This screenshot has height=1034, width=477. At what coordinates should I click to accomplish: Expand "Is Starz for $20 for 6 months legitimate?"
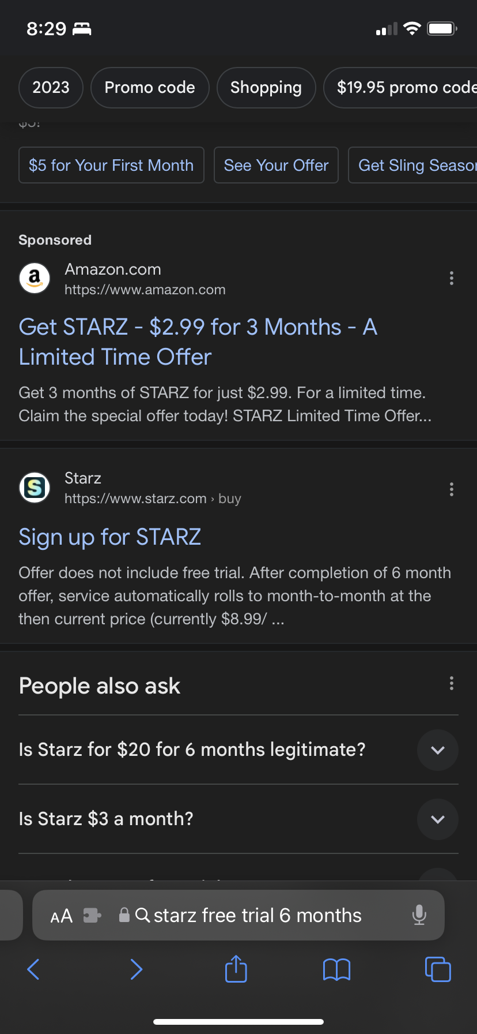pyautogui.click(x=438, y=750)
